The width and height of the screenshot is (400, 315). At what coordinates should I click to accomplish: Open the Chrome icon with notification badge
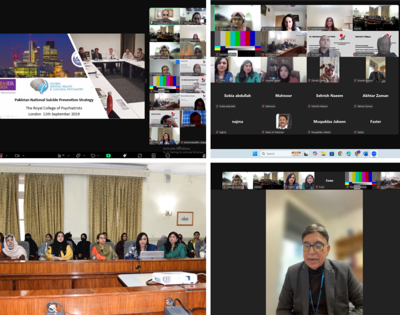[357, 153]
